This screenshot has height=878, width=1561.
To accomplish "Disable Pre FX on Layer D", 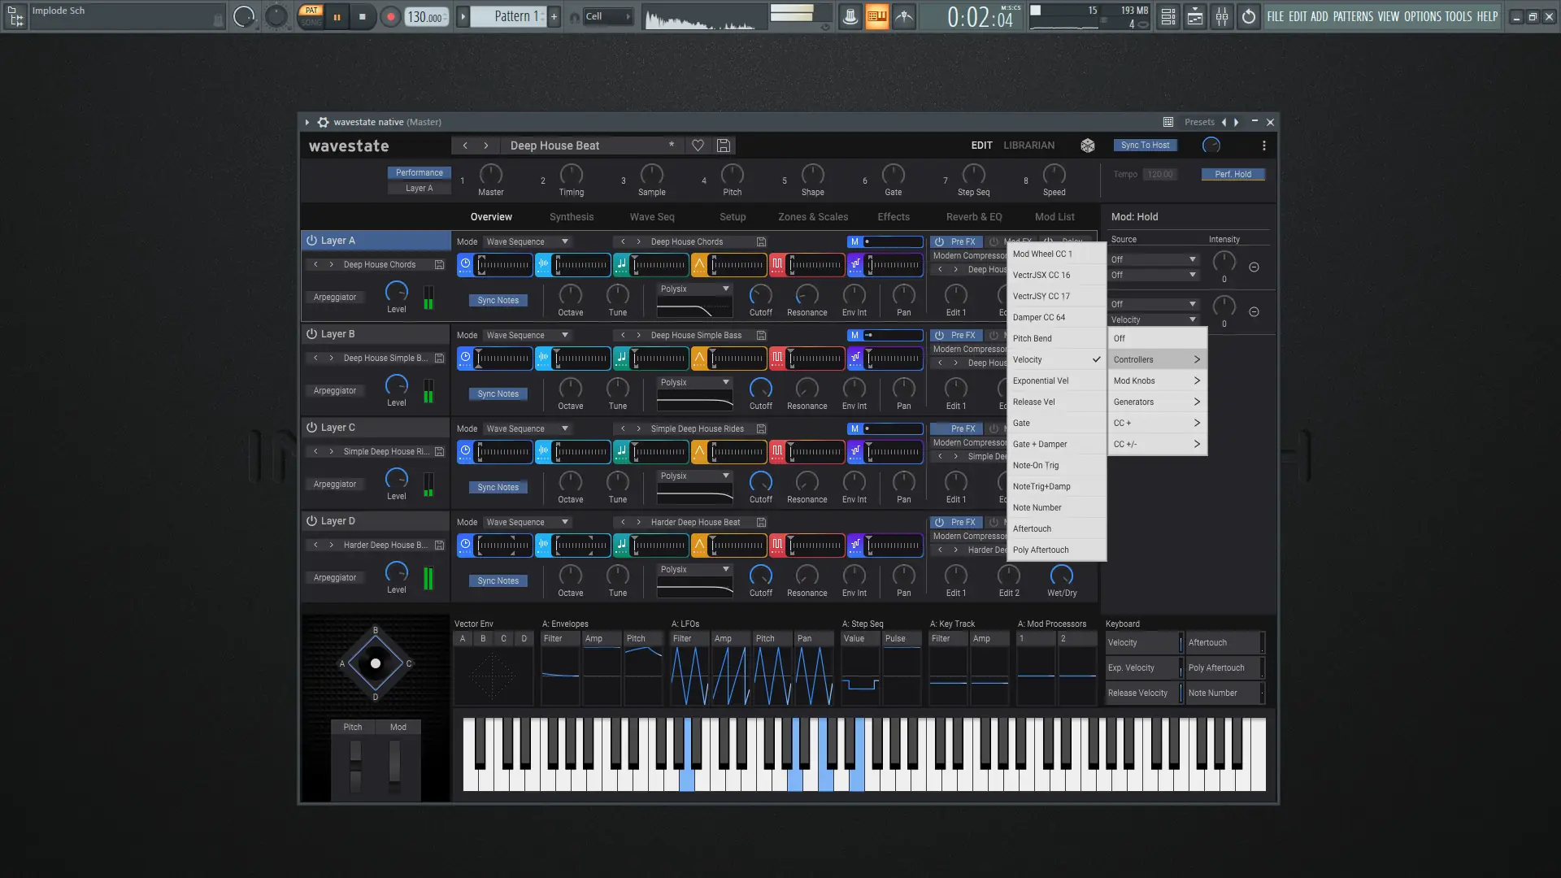I will pyautogui.click(x=939, y=522).
